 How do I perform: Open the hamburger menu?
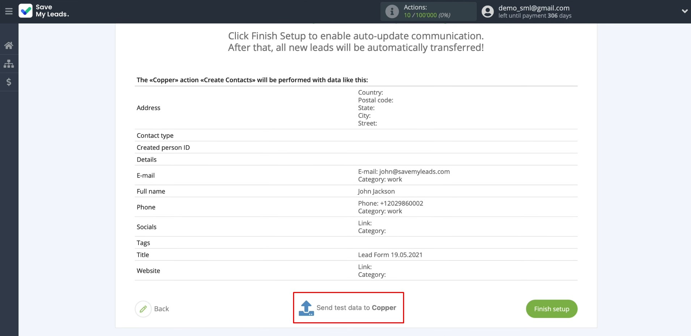9,12
